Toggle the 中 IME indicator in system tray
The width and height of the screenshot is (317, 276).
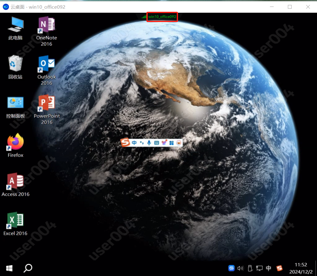[x=269, y=268]
